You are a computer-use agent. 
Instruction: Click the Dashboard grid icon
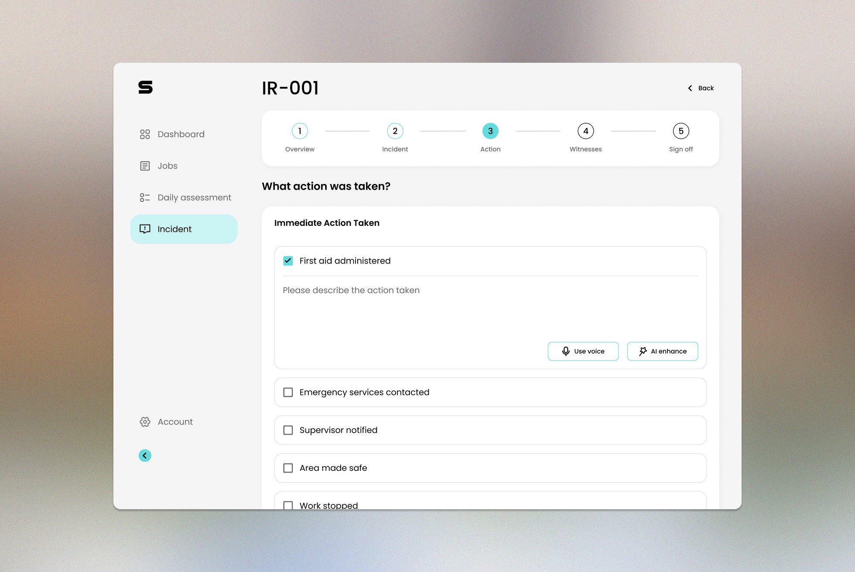coord(145,134)
